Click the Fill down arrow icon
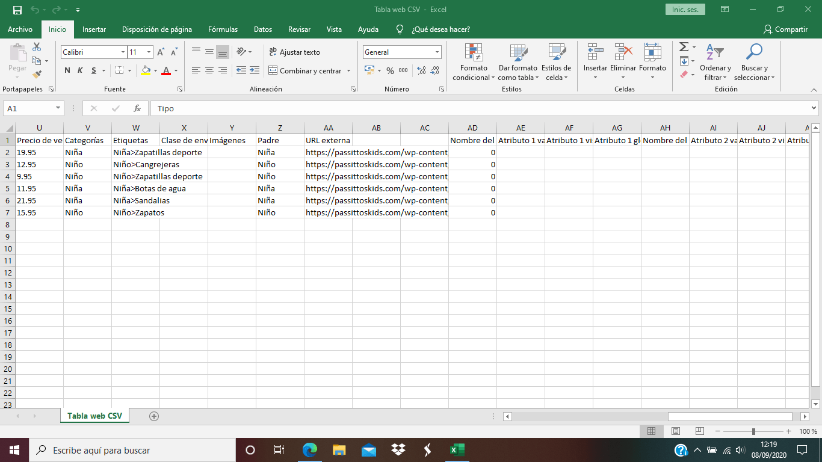The image size is (822, 462). click(684, 61)
